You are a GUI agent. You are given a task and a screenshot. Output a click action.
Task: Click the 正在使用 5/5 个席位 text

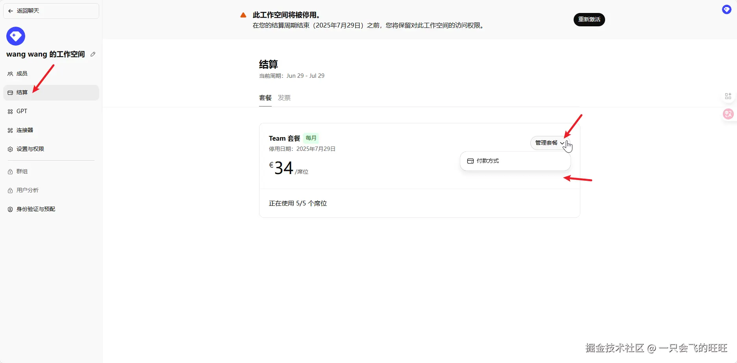point(298,203)
